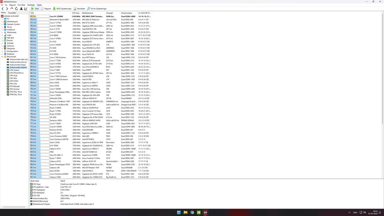The height and width of the screenshot is (216, 384).
Task: Select the DirectX icon in tree
Action: pyautogui.click(x=5, y=41)
